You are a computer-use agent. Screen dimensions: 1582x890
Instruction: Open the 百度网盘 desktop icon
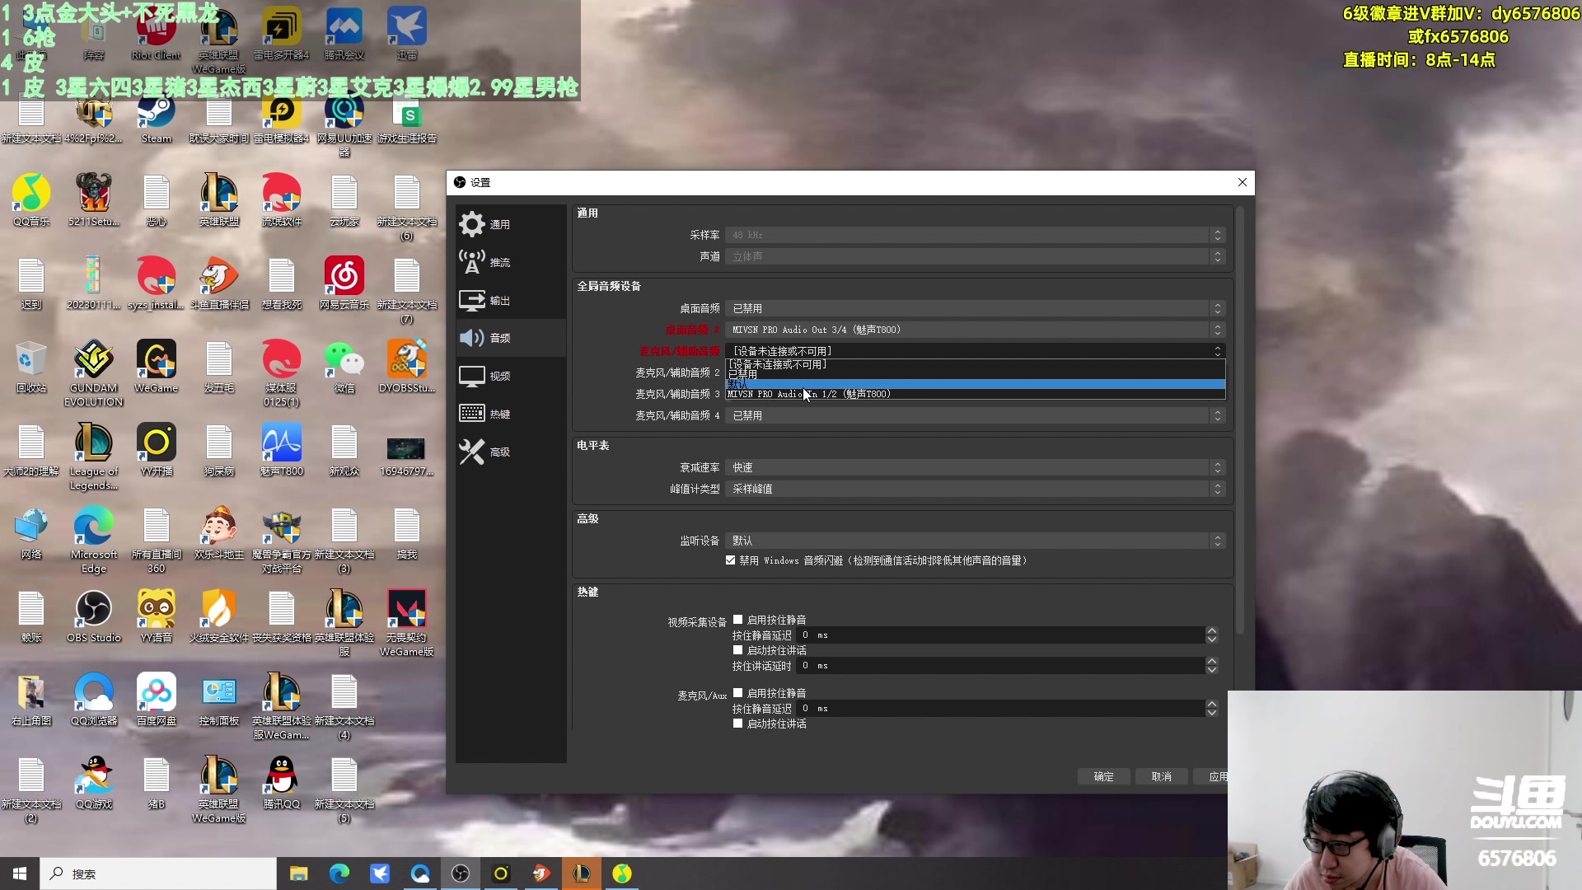tap(156, 700)
